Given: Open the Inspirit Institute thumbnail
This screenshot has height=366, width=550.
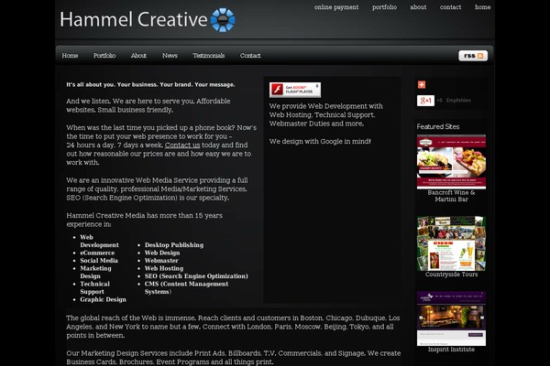Looking at the screenshot, I should tap(451, 318).
